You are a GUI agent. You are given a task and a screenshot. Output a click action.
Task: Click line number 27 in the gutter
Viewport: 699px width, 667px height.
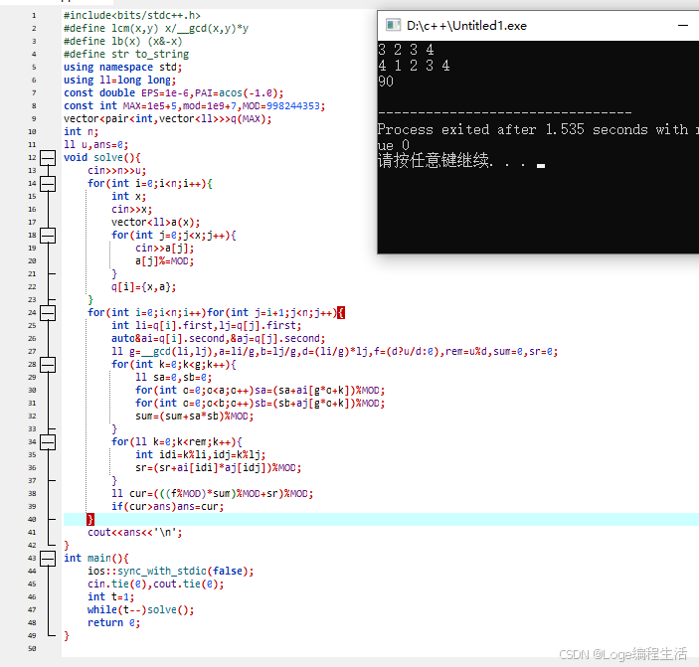point(32,352)
